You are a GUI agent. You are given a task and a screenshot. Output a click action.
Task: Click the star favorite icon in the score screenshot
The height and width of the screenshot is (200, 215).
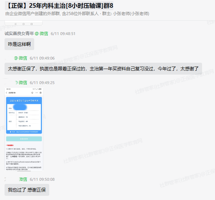(32, 92)
